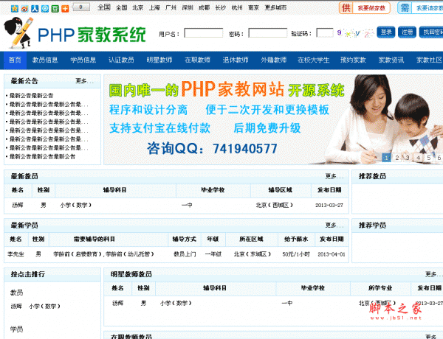Click the 需 我要请家教 button

pyautogui.click(x=421, y=8)
